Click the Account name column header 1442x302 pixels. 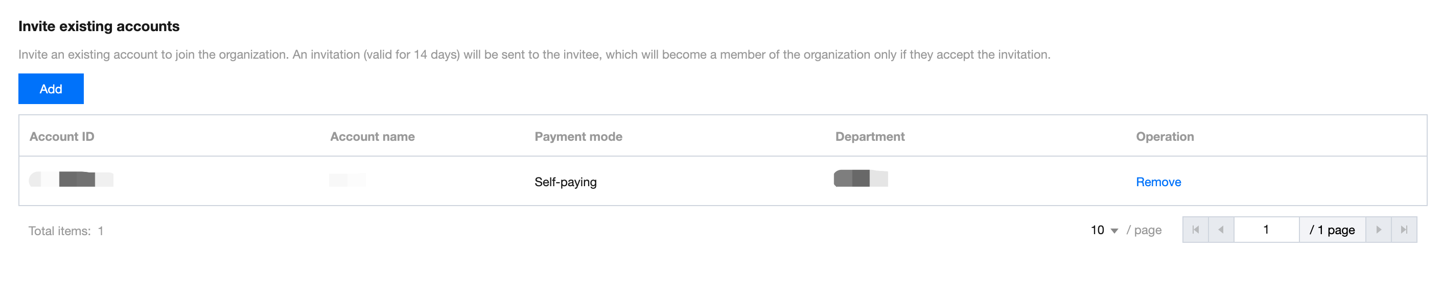pos(373,136)
